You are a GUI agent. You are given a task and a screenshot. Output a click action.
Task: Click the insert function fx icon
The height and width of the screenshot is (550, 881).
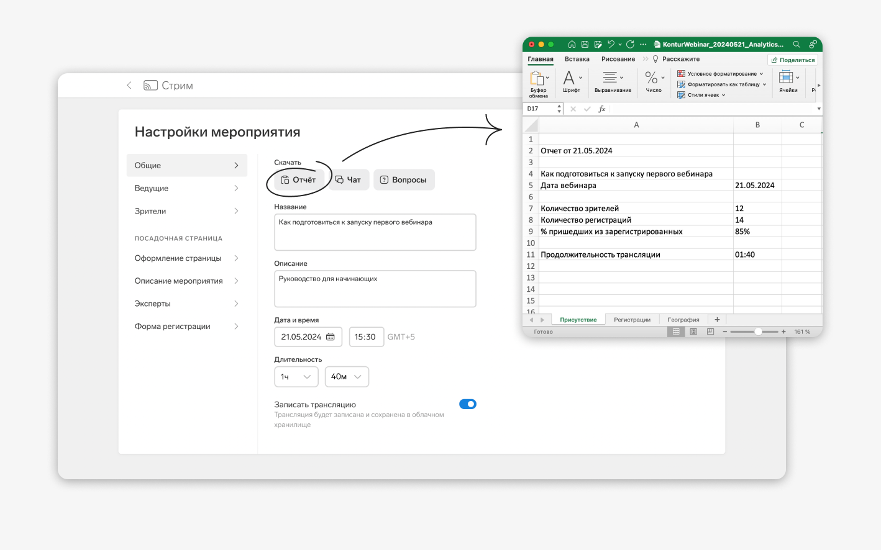click(601, 109)
